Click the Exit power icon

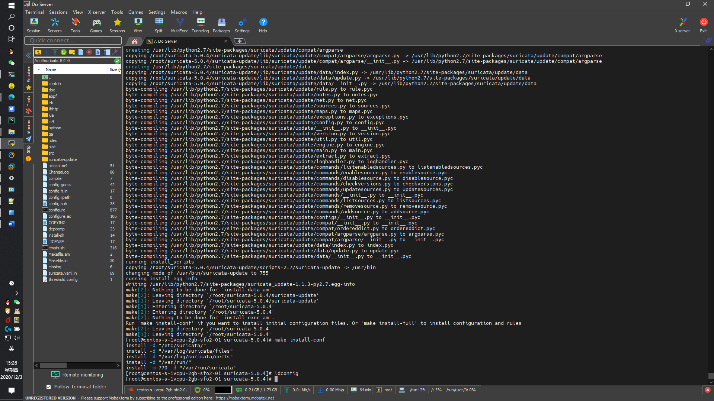703,25
